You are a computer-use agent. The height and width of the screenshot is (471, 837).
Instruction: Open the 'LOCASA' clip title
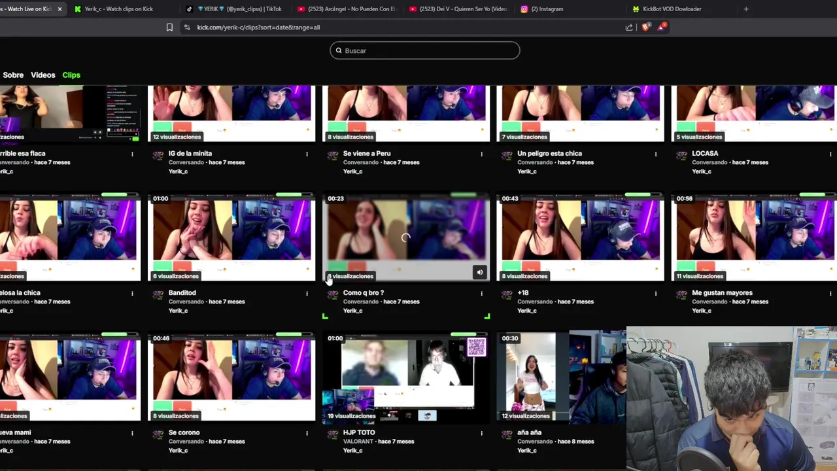point(705,154)
